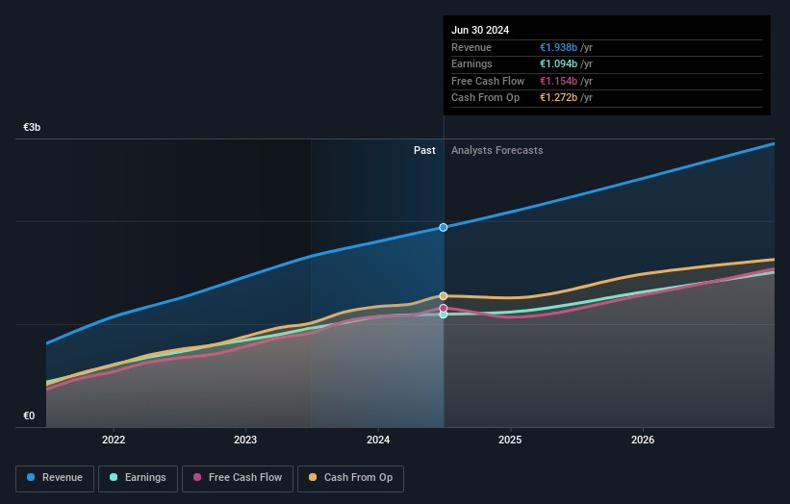Click the Free Cash Flow tooltip row label
This screenshot has height=504, width=790.
pyautogui.click(x=488, y=81)
